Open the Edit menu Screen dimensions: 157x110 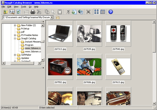(9, 7)
